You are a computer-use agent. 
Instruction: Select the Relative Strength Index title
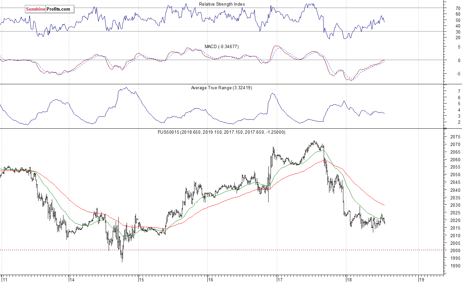point(222,4)
